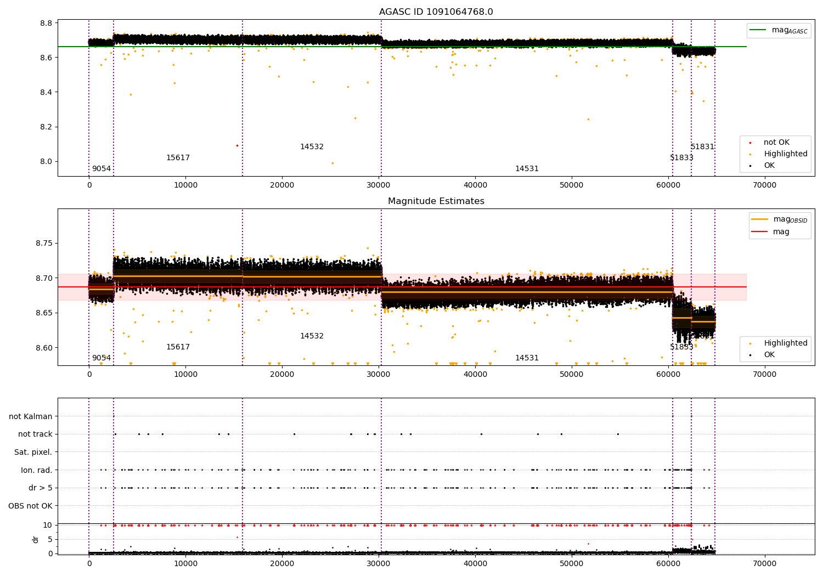Click obsid label '14532' in the top plot

coord(312,146)
